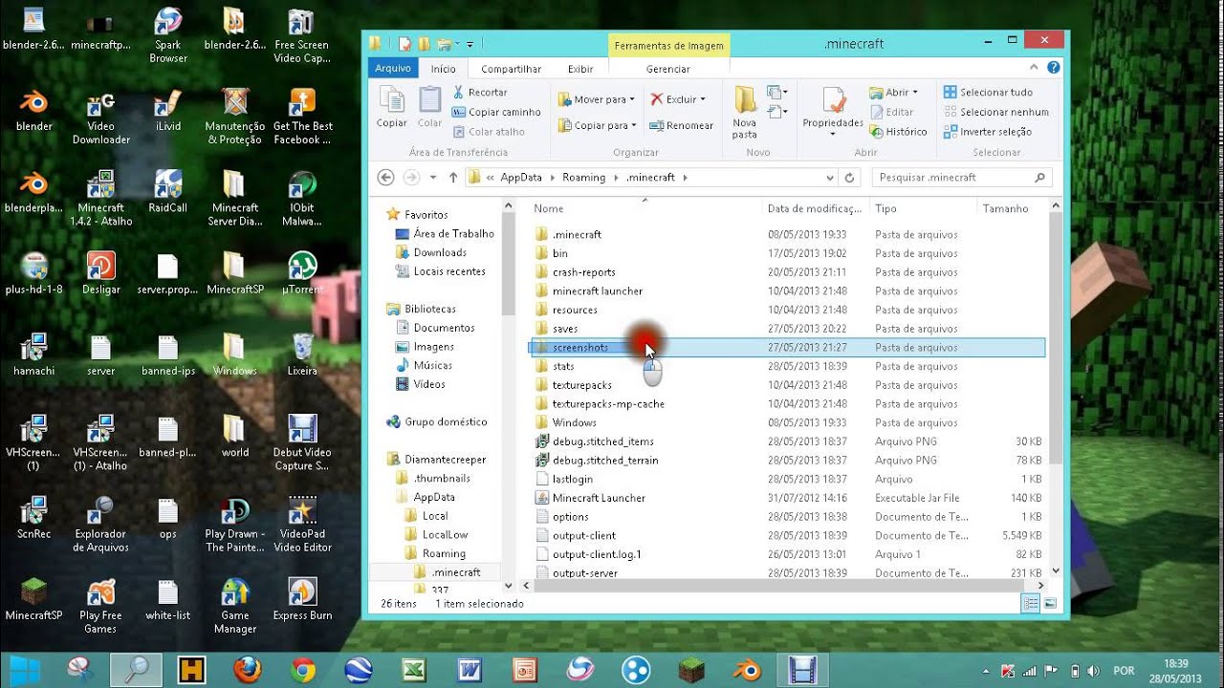This screenshot has width=1224, height=688.
Task: Open VideoPad Video Editor desktop icon
Action: (302, 525)
